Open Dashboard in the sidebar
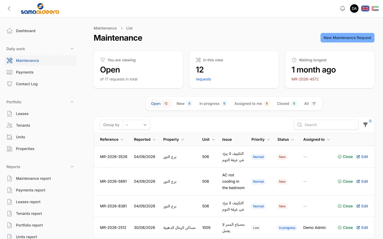Viewport: 383px width, 239px height. pyautogui.click(x=40, y=31)
